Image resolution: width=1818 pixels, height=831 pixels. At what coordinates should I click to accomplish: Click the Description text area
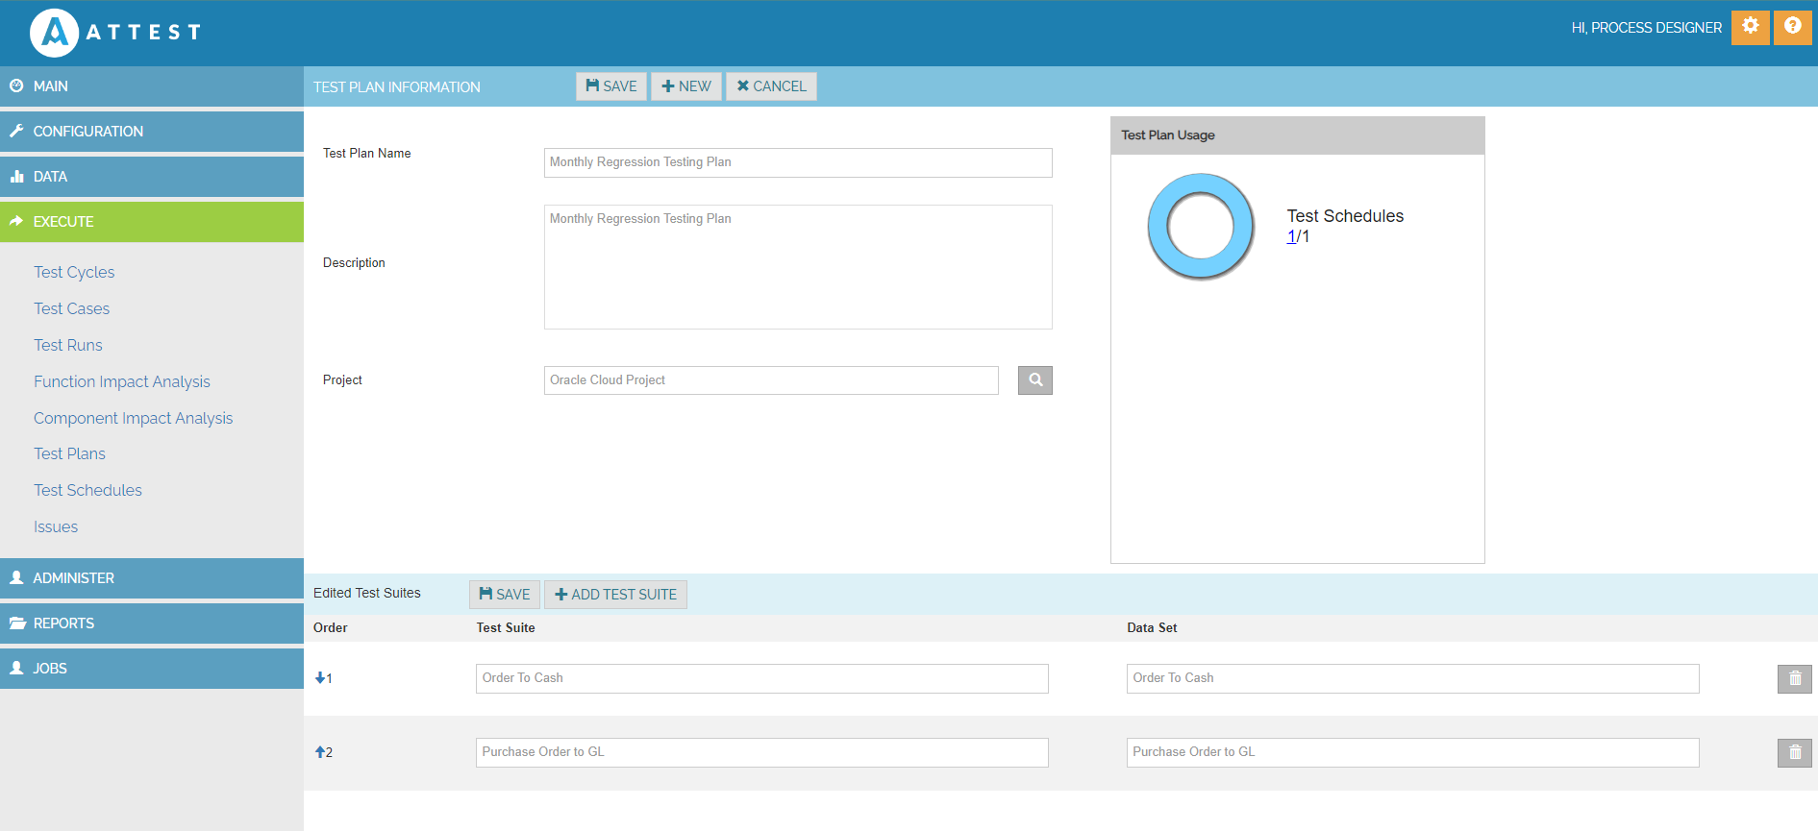pyautogui.click(x=798, y=267)
